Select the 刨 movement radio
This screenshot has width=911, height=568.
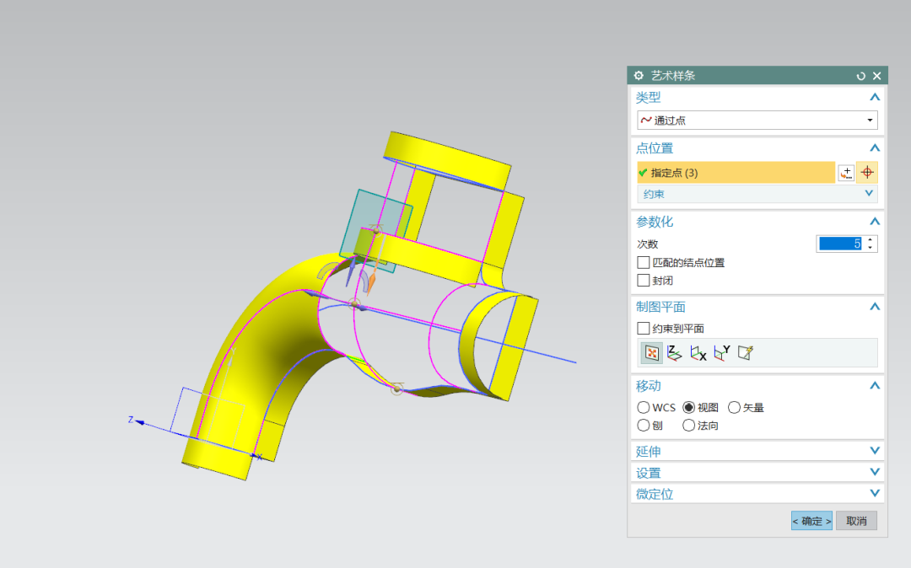[x=643, y=426]
